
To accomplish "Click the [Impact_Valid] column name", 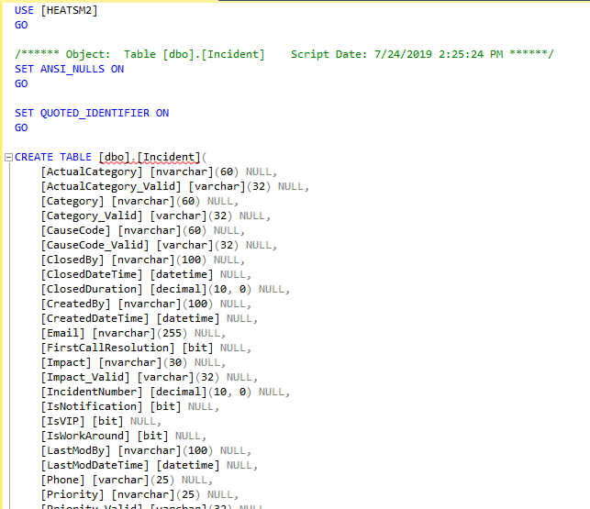I will click(x=85, y=377).
